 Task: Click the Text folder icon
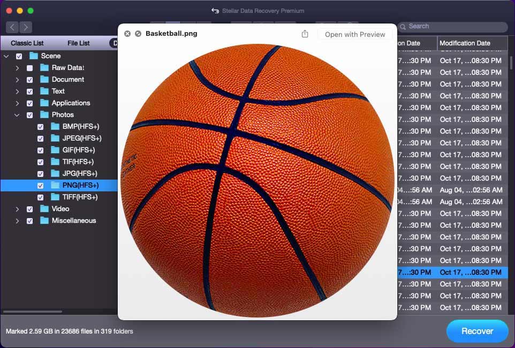click(44, 91)
